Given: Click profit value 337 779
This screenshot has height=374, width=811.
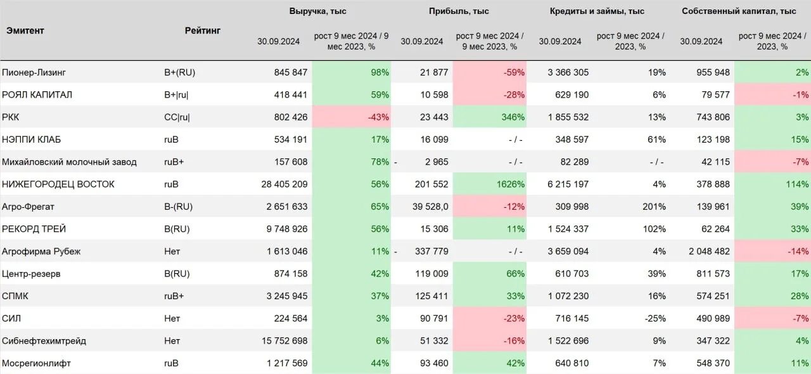Looking at the screenshot, I should pyautogui.click(x=431, y=251).
